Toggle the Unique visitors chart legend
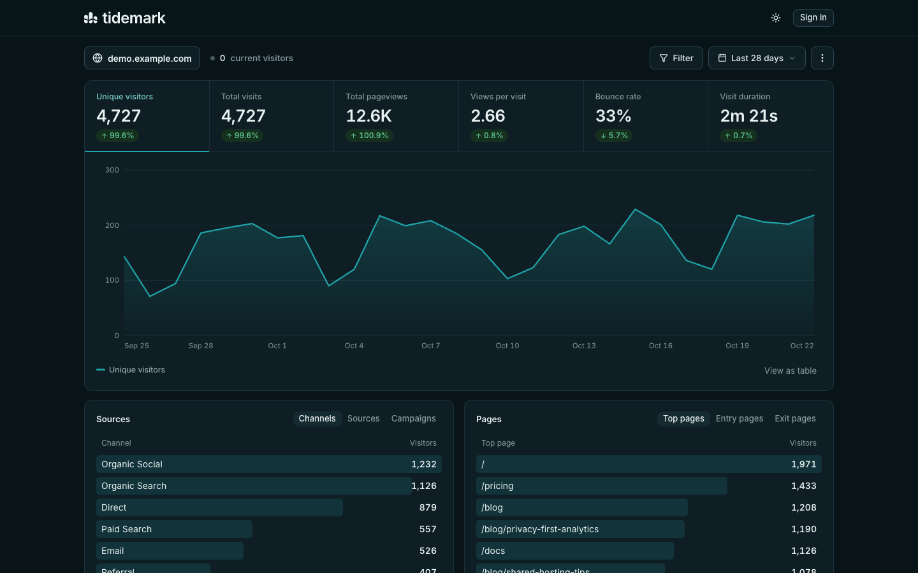This screenshot has height=573, width=918. 131,370
